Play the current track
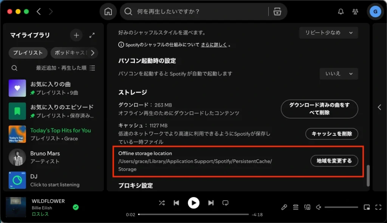 pos(193,203)
